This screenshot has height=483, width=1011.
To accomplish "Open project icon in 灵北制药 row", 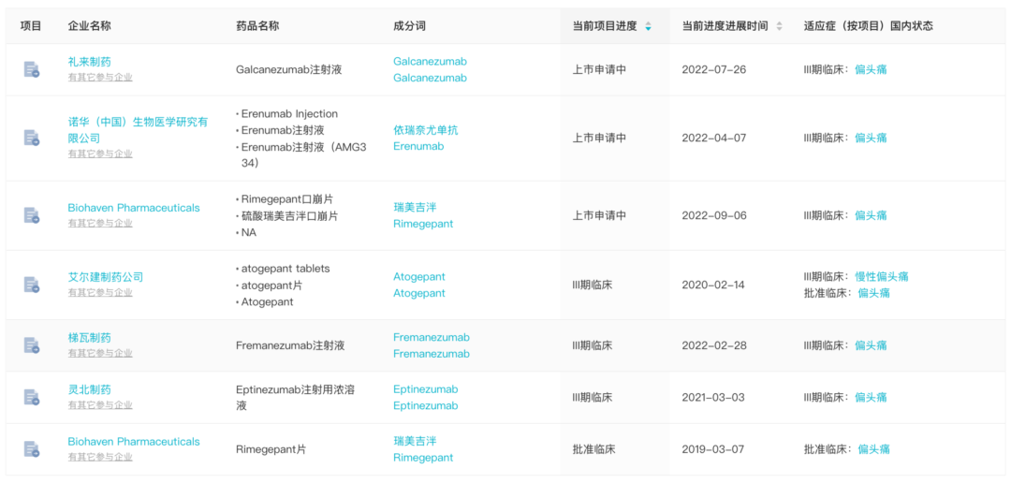I will tap(32, 397).
